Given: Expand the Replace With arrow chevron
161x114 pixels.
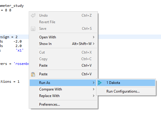Looking at the screenshot, I should click(93, 96).
